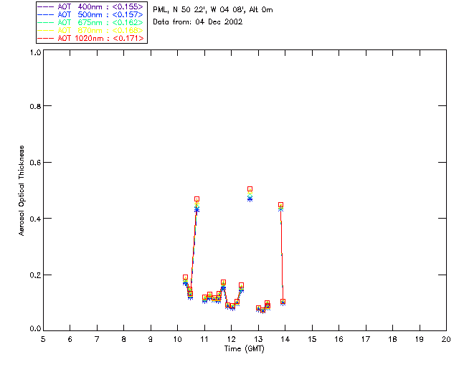Select the first data marker near 10.3 GMT
Image resolution: width=459 pixels, height=367 pixels.
click(x=185, y=277)
